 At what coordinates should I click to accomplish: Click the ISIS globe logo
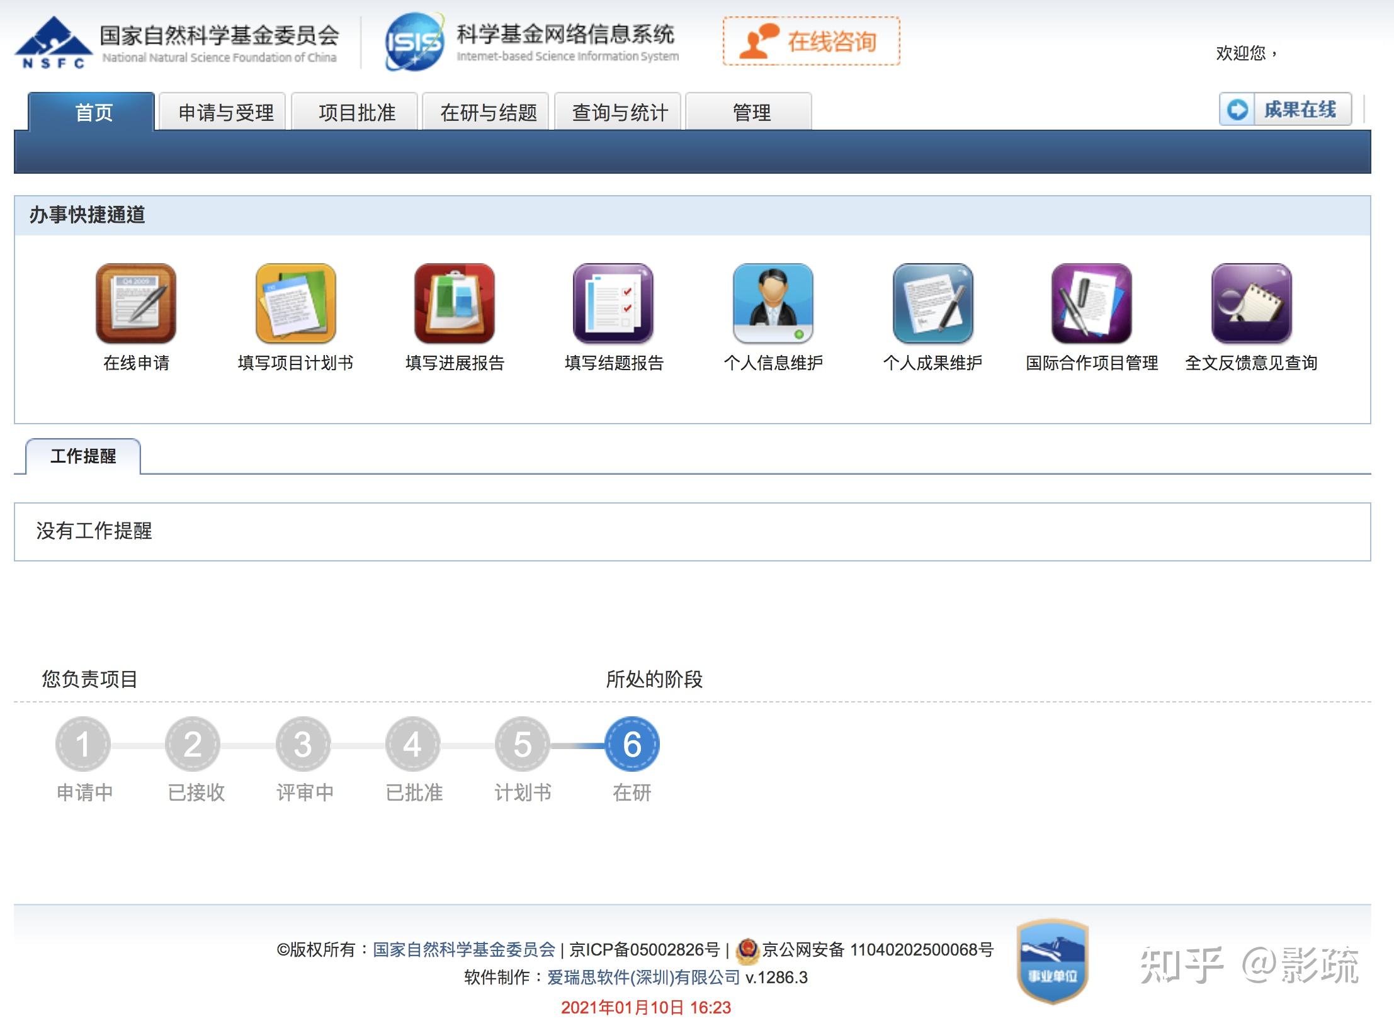tap(414, 42)
